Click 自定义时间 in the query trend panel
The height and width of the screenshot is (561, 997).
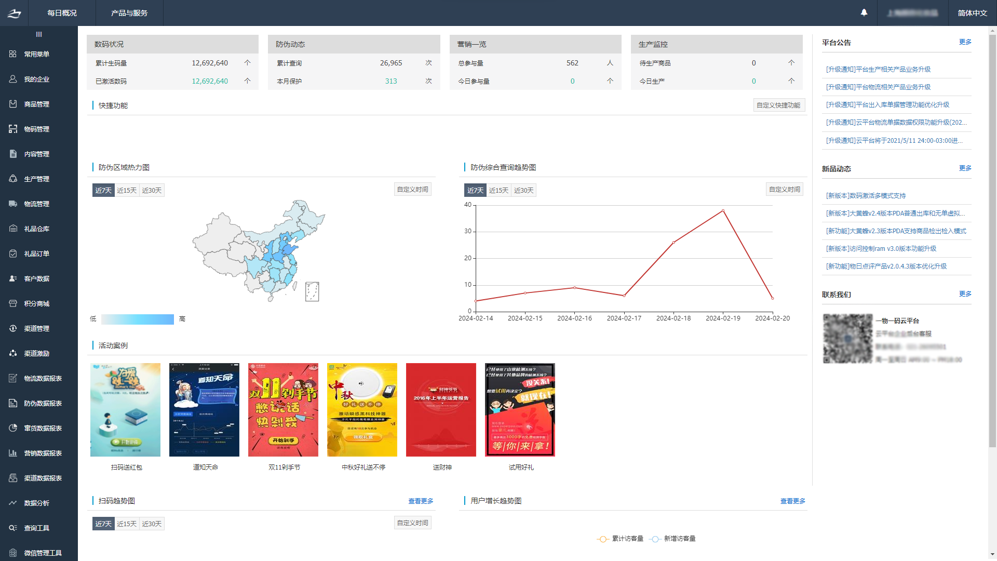pos(785,190)
